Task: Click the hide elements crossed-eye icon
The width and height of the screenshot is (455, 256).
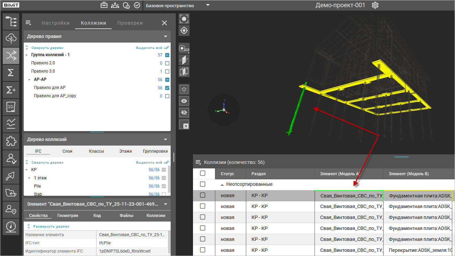Action: tap(184, 113)
